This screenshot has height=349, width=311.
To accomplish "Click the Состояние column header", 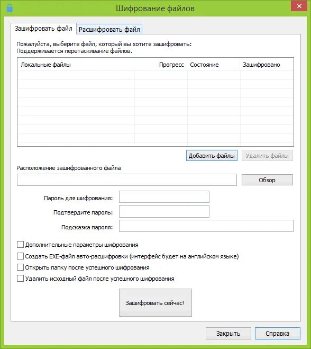I will click(213, 65).
